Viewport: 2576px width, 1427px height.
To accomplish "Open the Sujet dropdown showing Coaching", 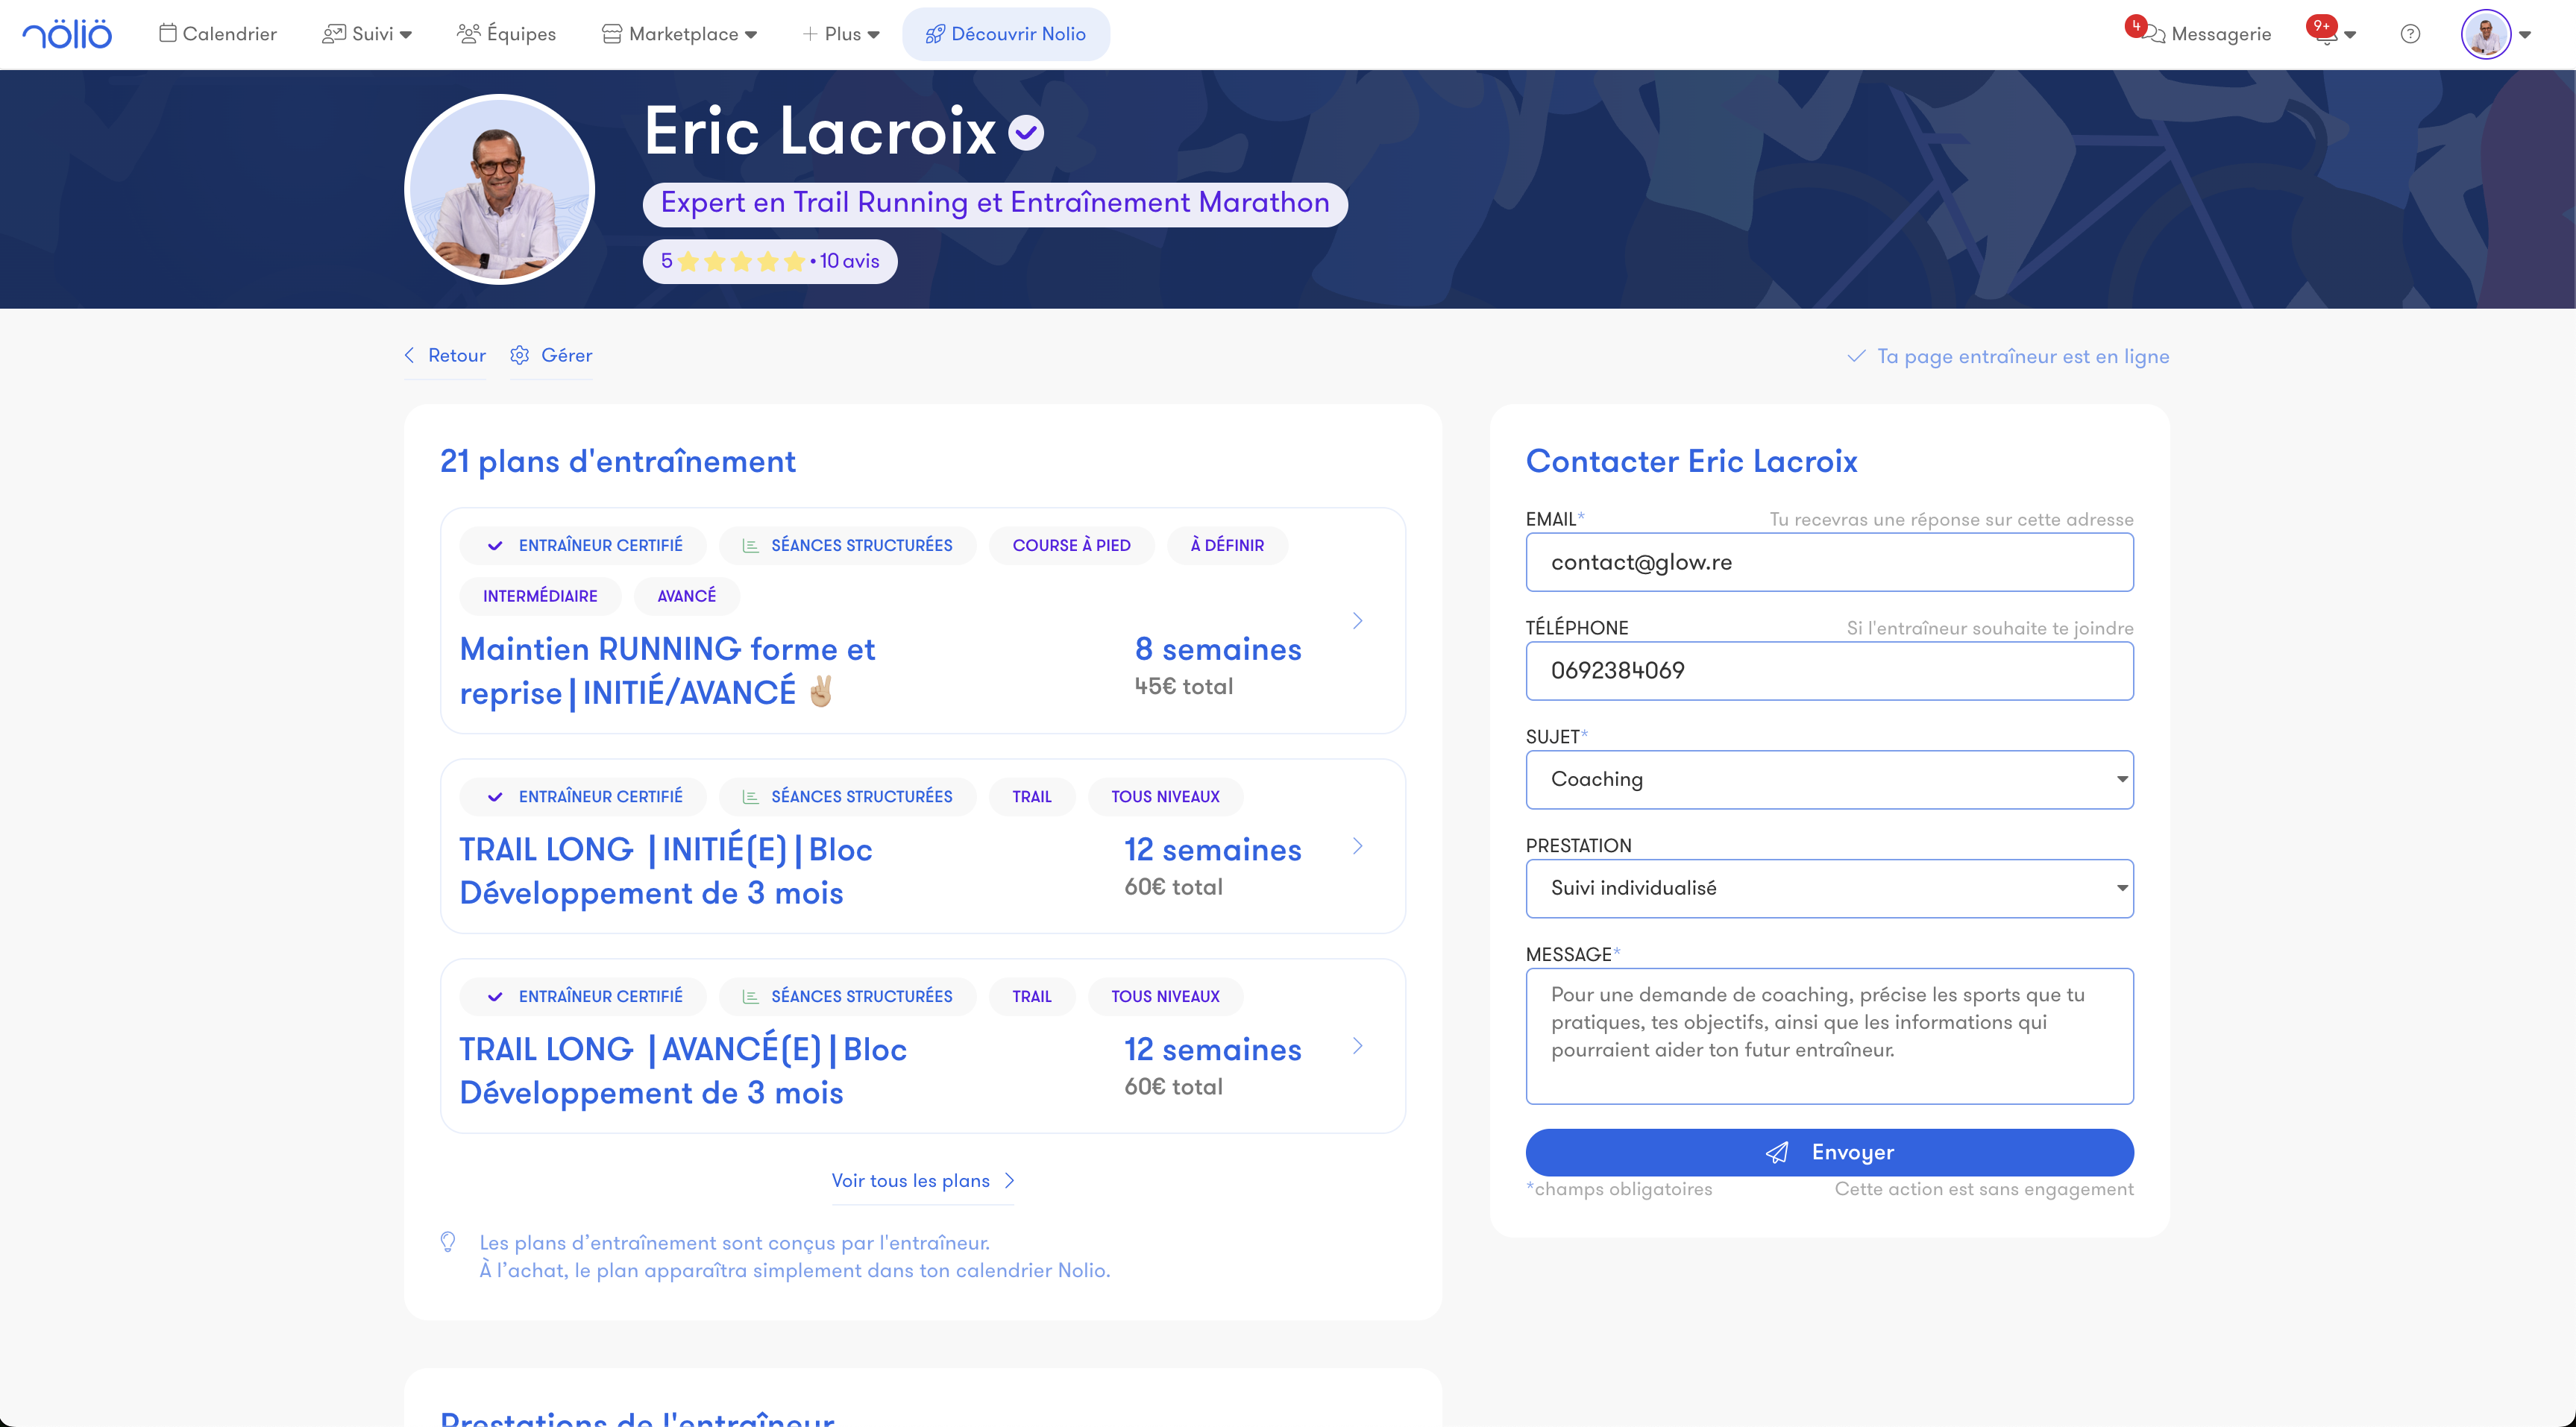I will 1828,779.
